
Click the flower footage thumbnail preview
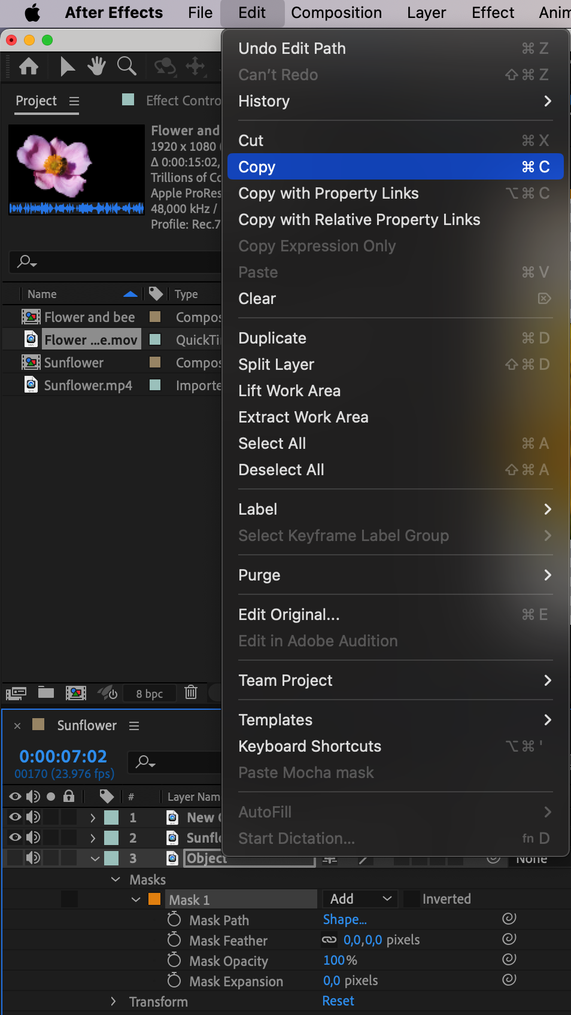click(x=77, y=170)
